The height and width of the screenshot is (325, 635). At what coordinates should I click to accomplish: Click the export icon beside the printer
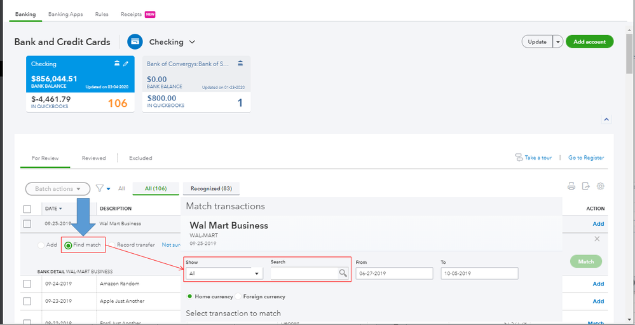point(585,186)
